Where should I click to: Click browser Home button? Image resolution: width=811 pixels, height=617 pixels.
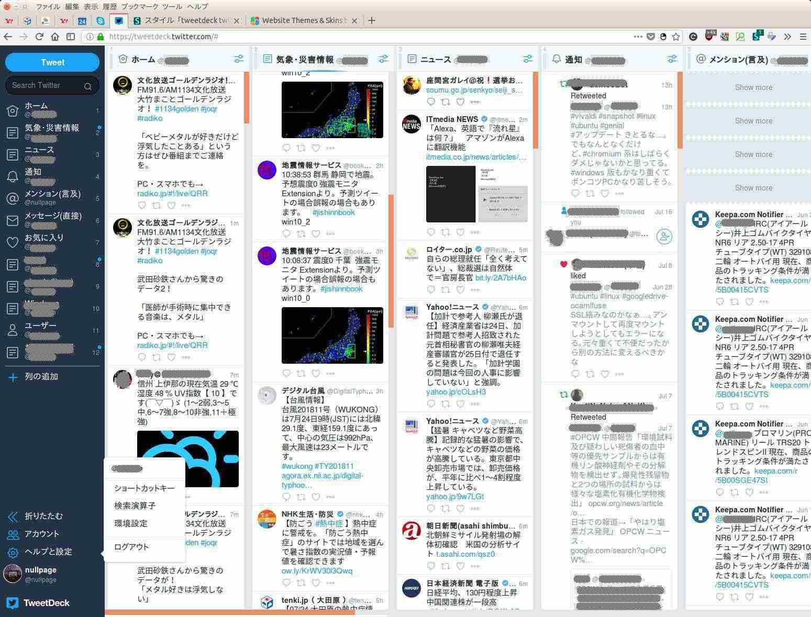click(54, 37)
